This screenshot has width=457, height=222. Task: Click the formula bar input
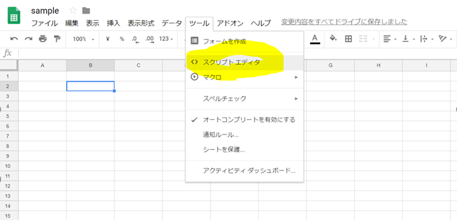click(238, 53)
